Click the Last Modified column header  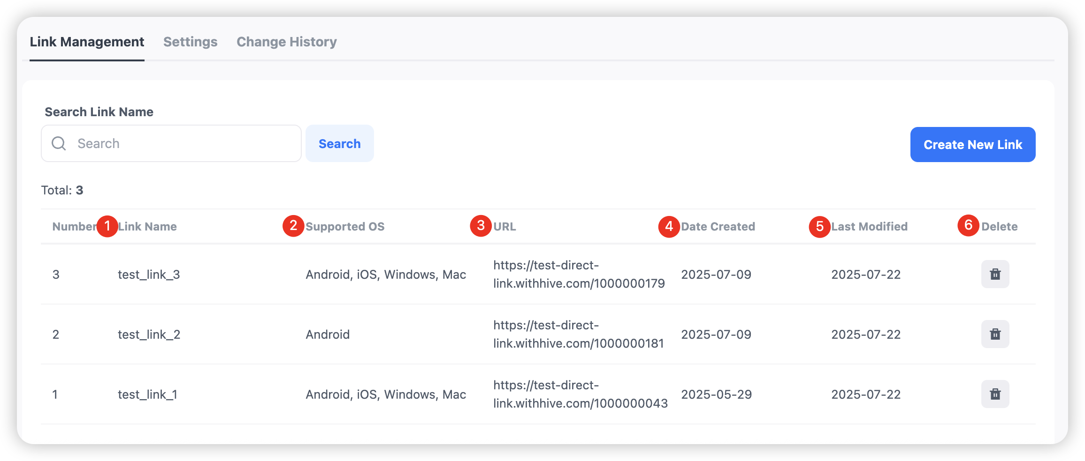(x=869, y=227)
